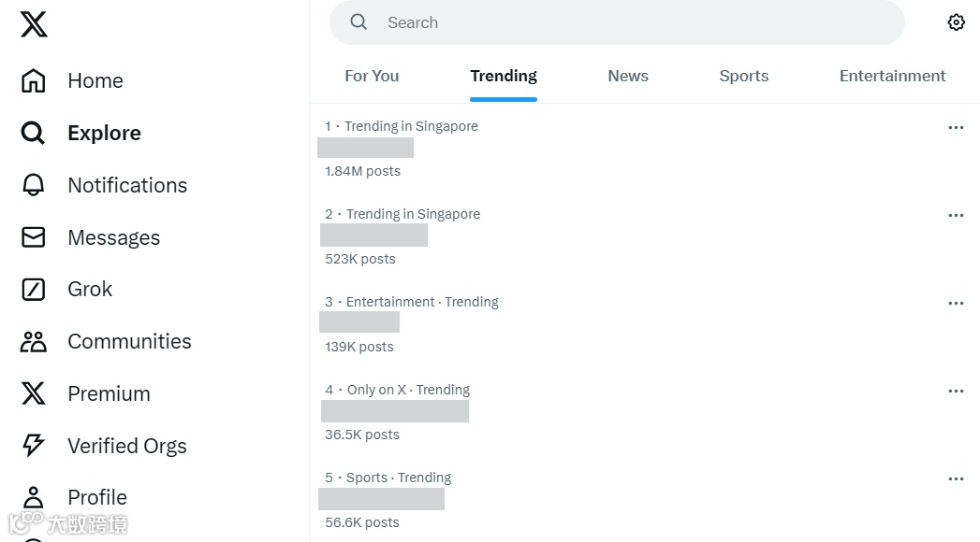Open Explore settings gear icon
Screen dimensions: 980x542
click(956, 22)
